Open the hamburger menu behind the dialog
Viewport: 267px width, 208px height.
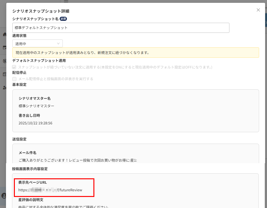coord(66,1)
